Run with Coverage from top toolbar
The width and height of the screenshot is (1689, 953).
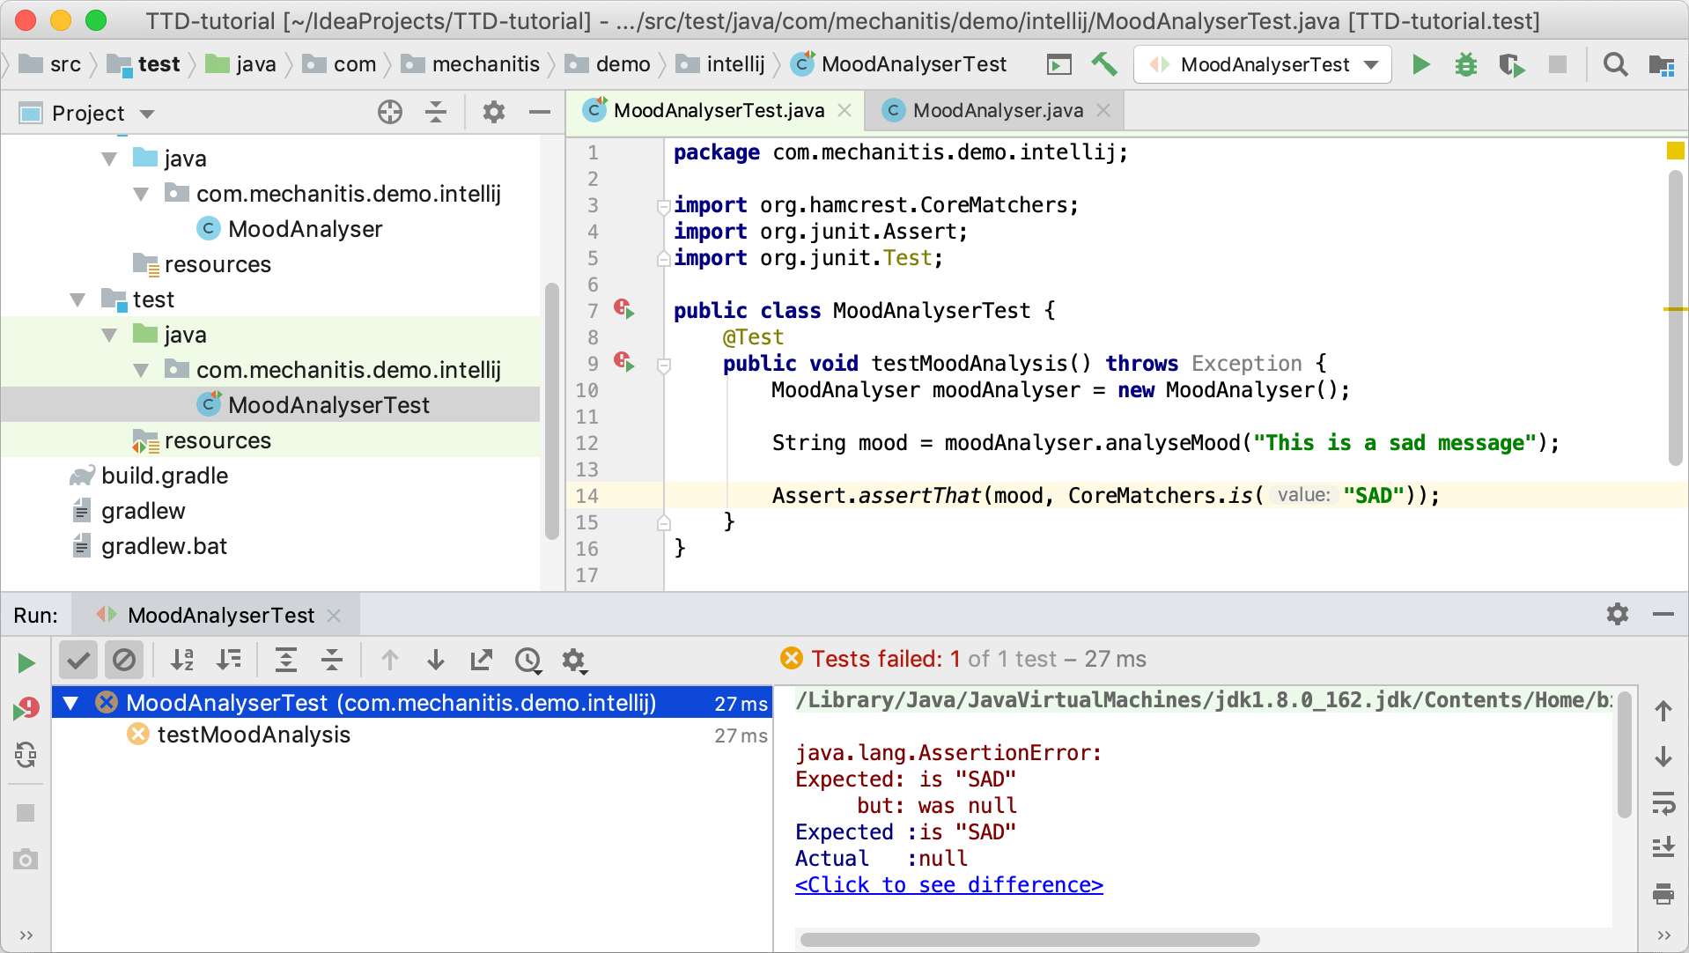pyautogui.click(x=1511, y=64)
